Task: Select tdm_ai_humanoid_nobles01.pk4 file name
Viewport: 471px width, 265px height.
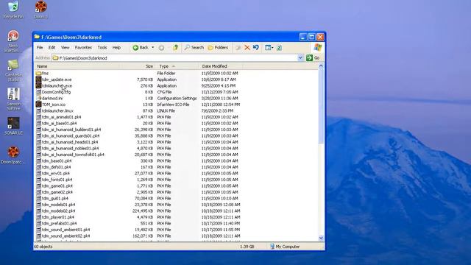Action: tap(71, 148)
